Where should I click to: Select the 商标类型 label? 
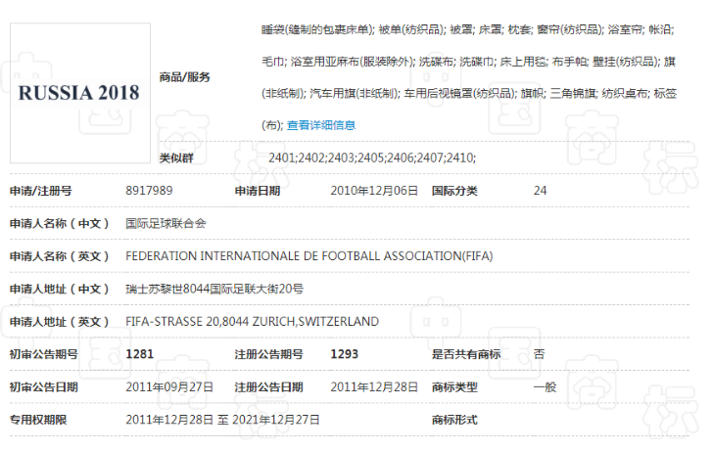[454, 387]
